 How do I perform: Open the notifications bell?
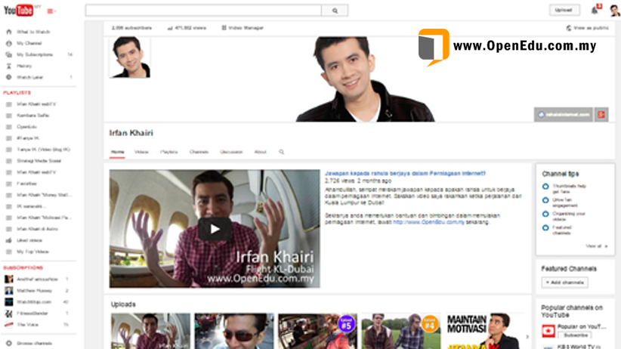(x=595, y=10)
